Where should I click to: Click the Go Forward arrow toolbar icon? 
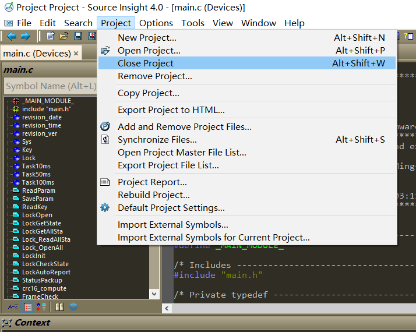[x=26, y=36]
